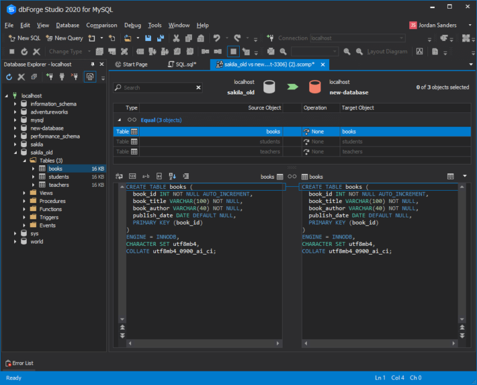The width and height of the screenshot is (477, 385).
Task: Click the Copy icon in the main toolbar
Action: pyautogui.click(x=189, y=38)
